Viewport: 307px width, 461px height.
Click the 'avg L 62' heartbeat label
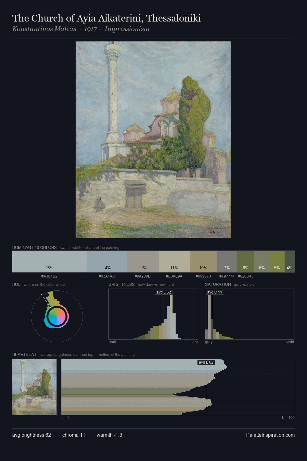click(x=206, y=362)
